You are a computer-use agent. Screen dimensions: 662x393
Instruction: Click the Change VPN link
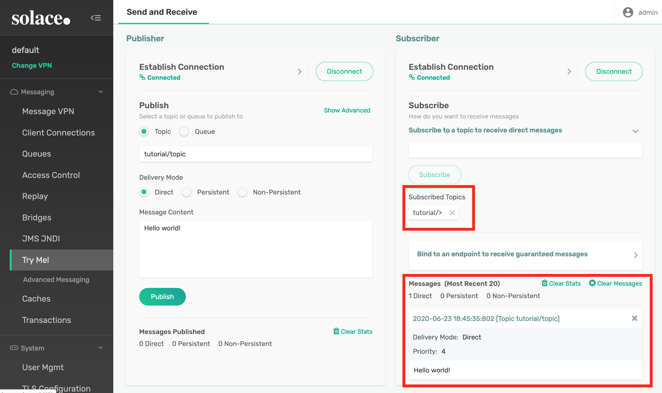pos(32,65)
